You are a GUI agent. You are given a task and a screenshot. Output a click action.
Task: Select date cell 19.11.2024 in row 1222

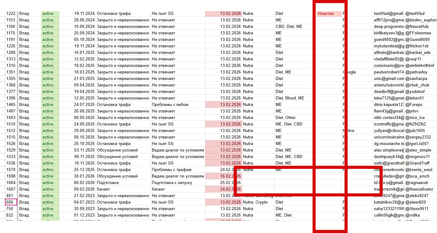click(78, 14)
